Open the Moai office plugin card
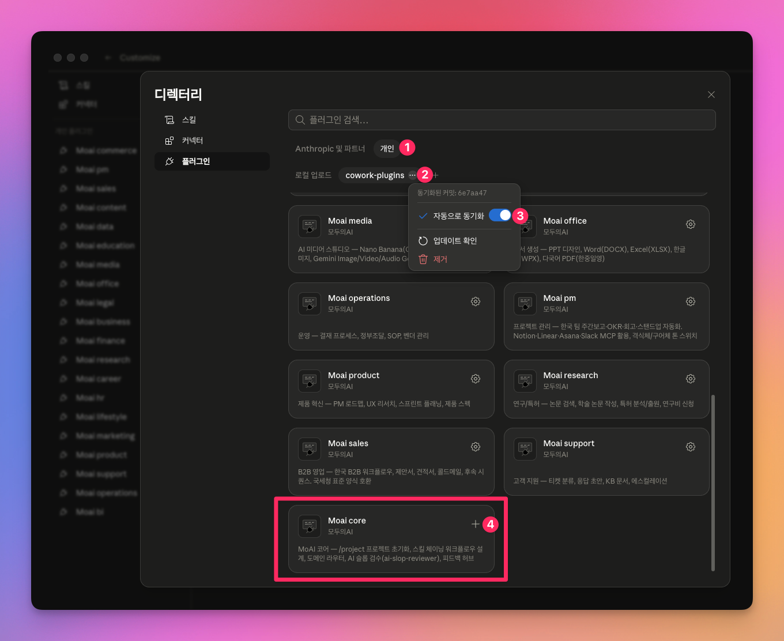The image size is (784, 641). [606, 239]
